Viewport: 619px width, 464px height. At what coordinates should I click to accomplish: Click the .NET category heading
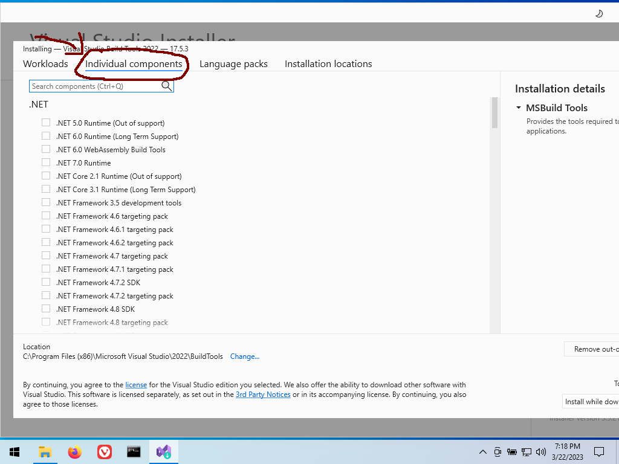pyautogui.click(x=38, y=104)
